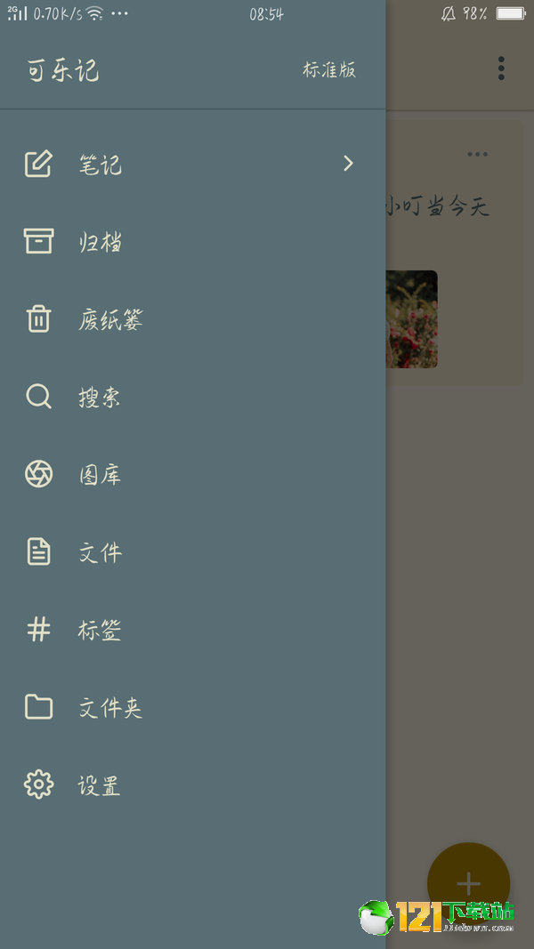This screenshot has height=949, width=534.
Task: Open the three-dot overflow menu at top right
Action: (x=501, y=68)
